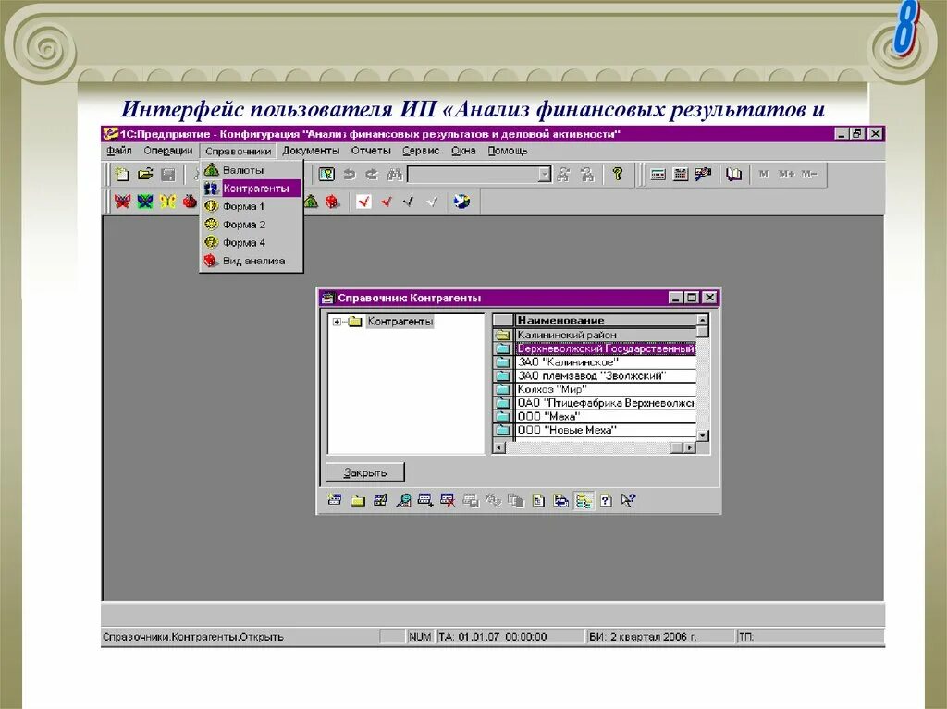Click the New group folder icon in Справочник toolbar
947x709 pixels.
[358, 500]
